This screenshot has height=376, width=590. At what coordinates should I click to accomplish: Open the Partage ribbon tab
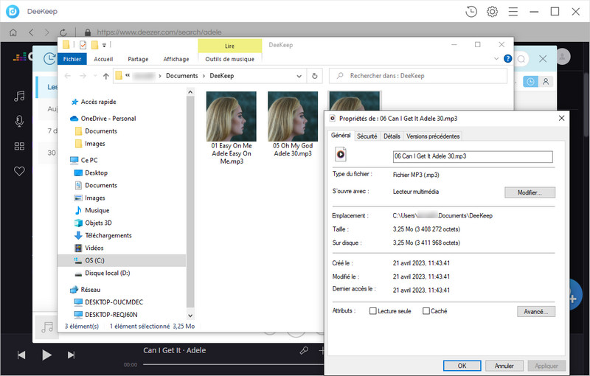[138, 59]
